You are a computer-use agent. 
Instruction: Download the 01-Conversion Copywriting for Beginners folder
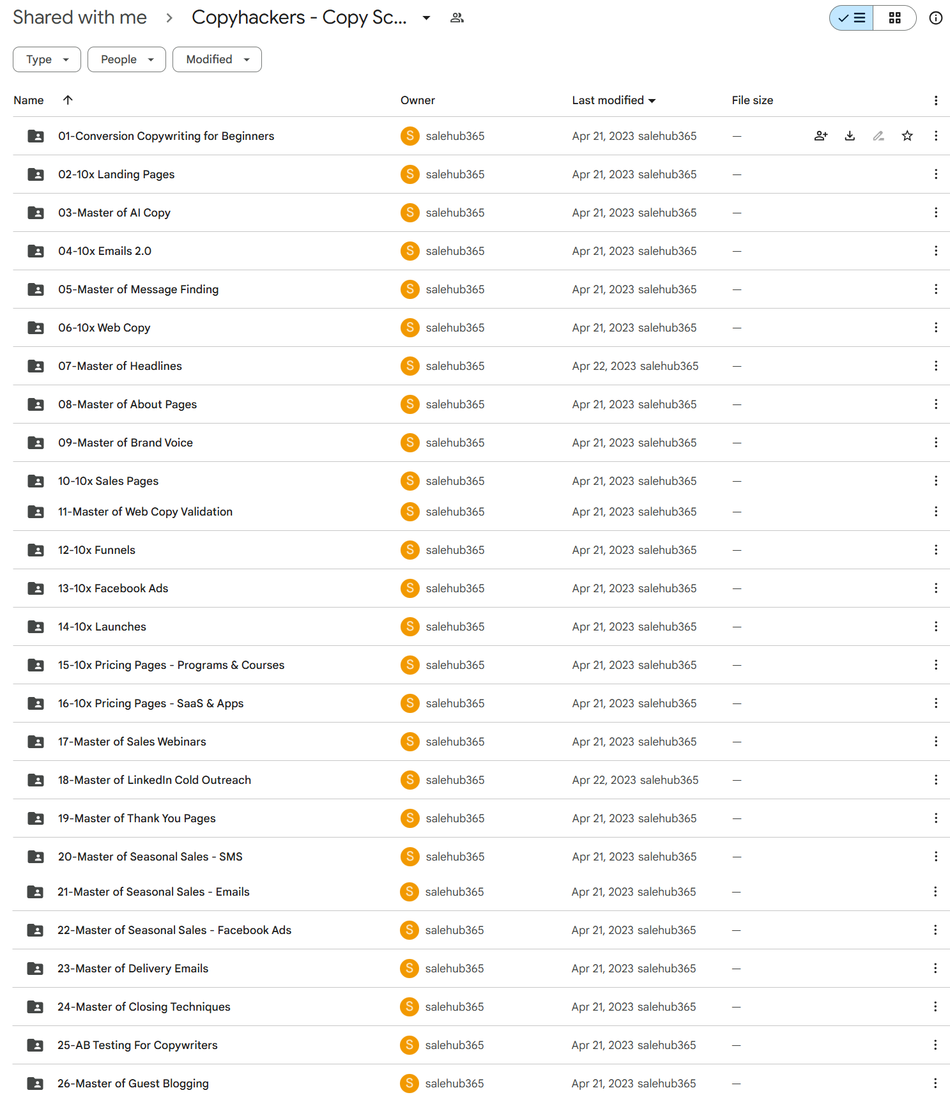[x=850, y=135]
